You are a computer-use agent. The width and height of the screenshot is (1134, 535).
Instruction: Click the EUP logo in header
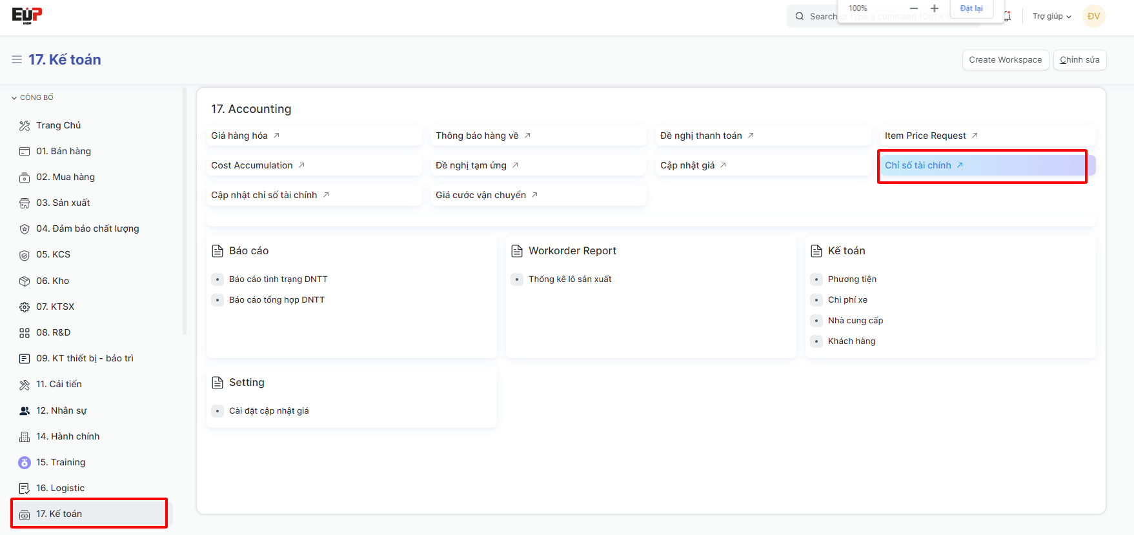(27, 15)
